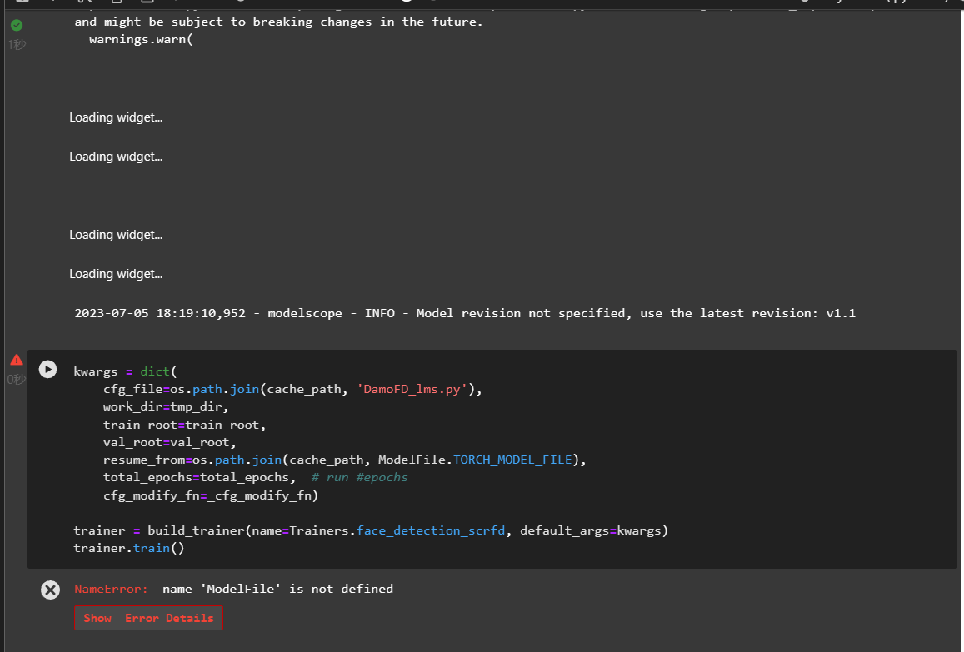Click the 'train_root=train_root,' code line
Image resolution: width=964 pixels, height=652 pixels.
pyautogui.click(x=184, y=425)
